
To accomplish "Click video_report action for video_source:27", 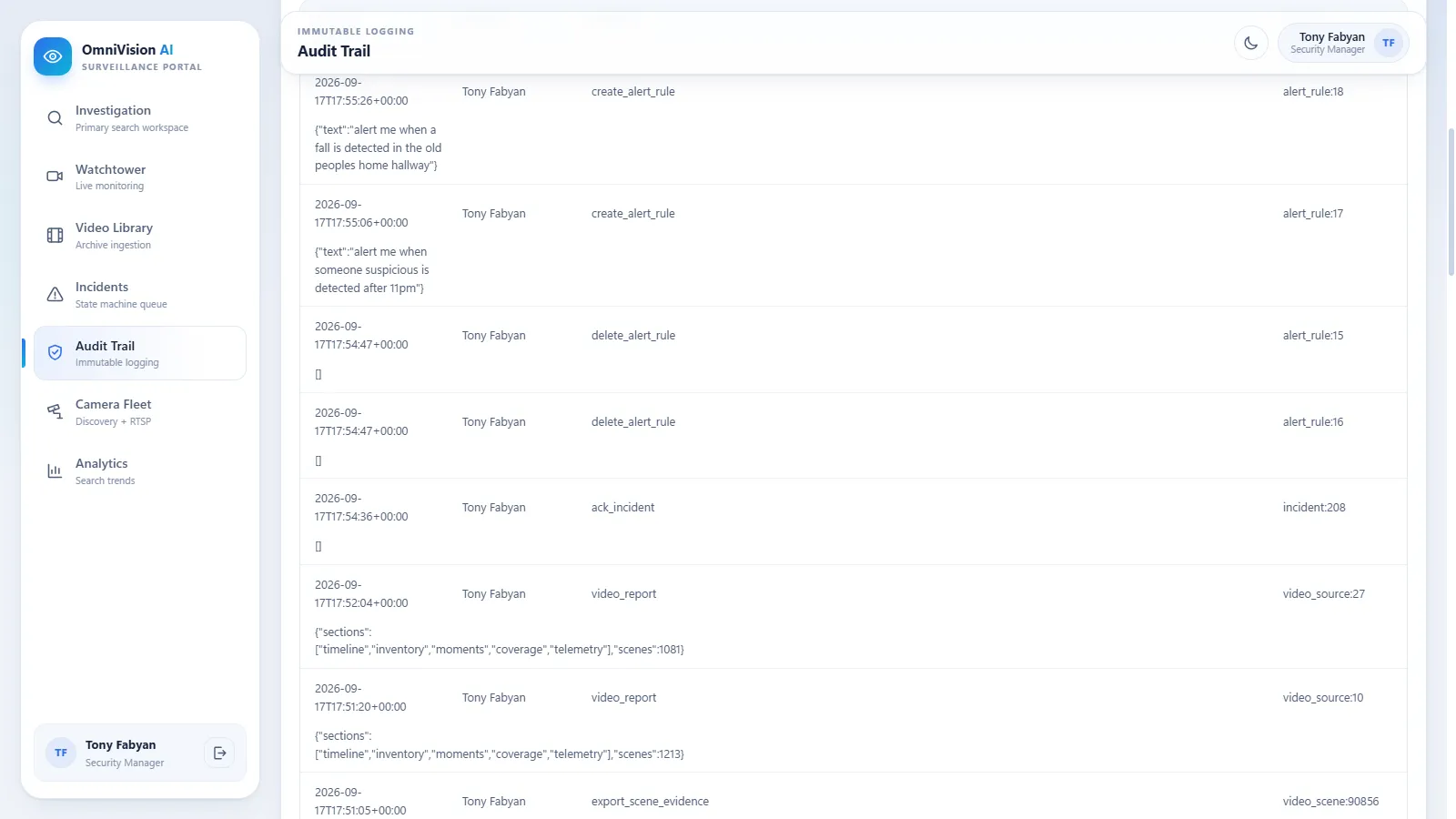I will click(x=623, y=594).
